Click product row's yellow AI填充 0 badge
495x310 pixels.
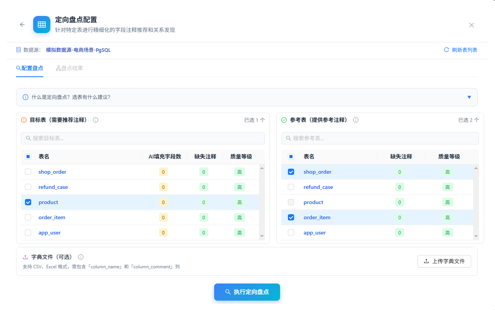[x=163, y=202]
